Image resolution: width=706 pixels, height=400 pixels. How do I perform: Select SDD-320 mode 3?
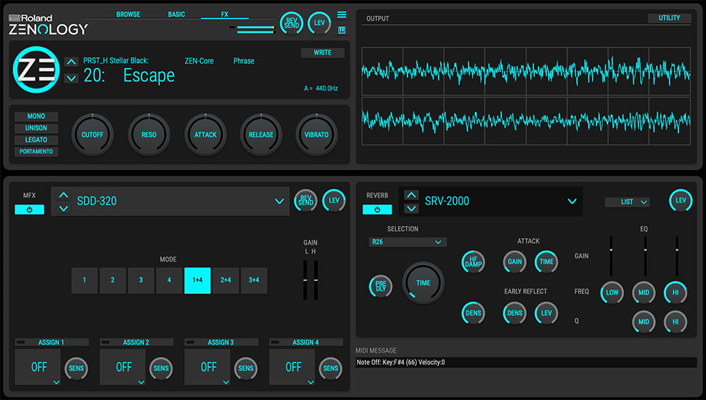pyautogui.click(x=141, y=280)
